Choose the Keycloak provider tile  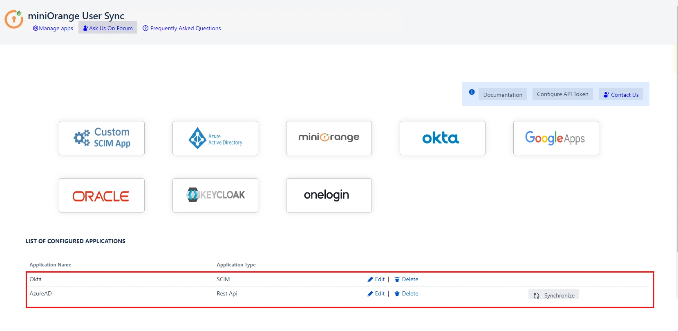tap(215, 195)
